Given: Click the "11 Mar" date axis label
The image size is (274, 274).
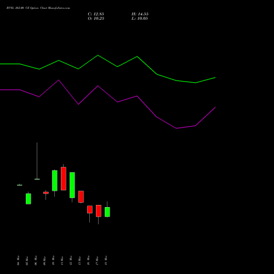Looking at the screenshot, I should click(62, 260).
